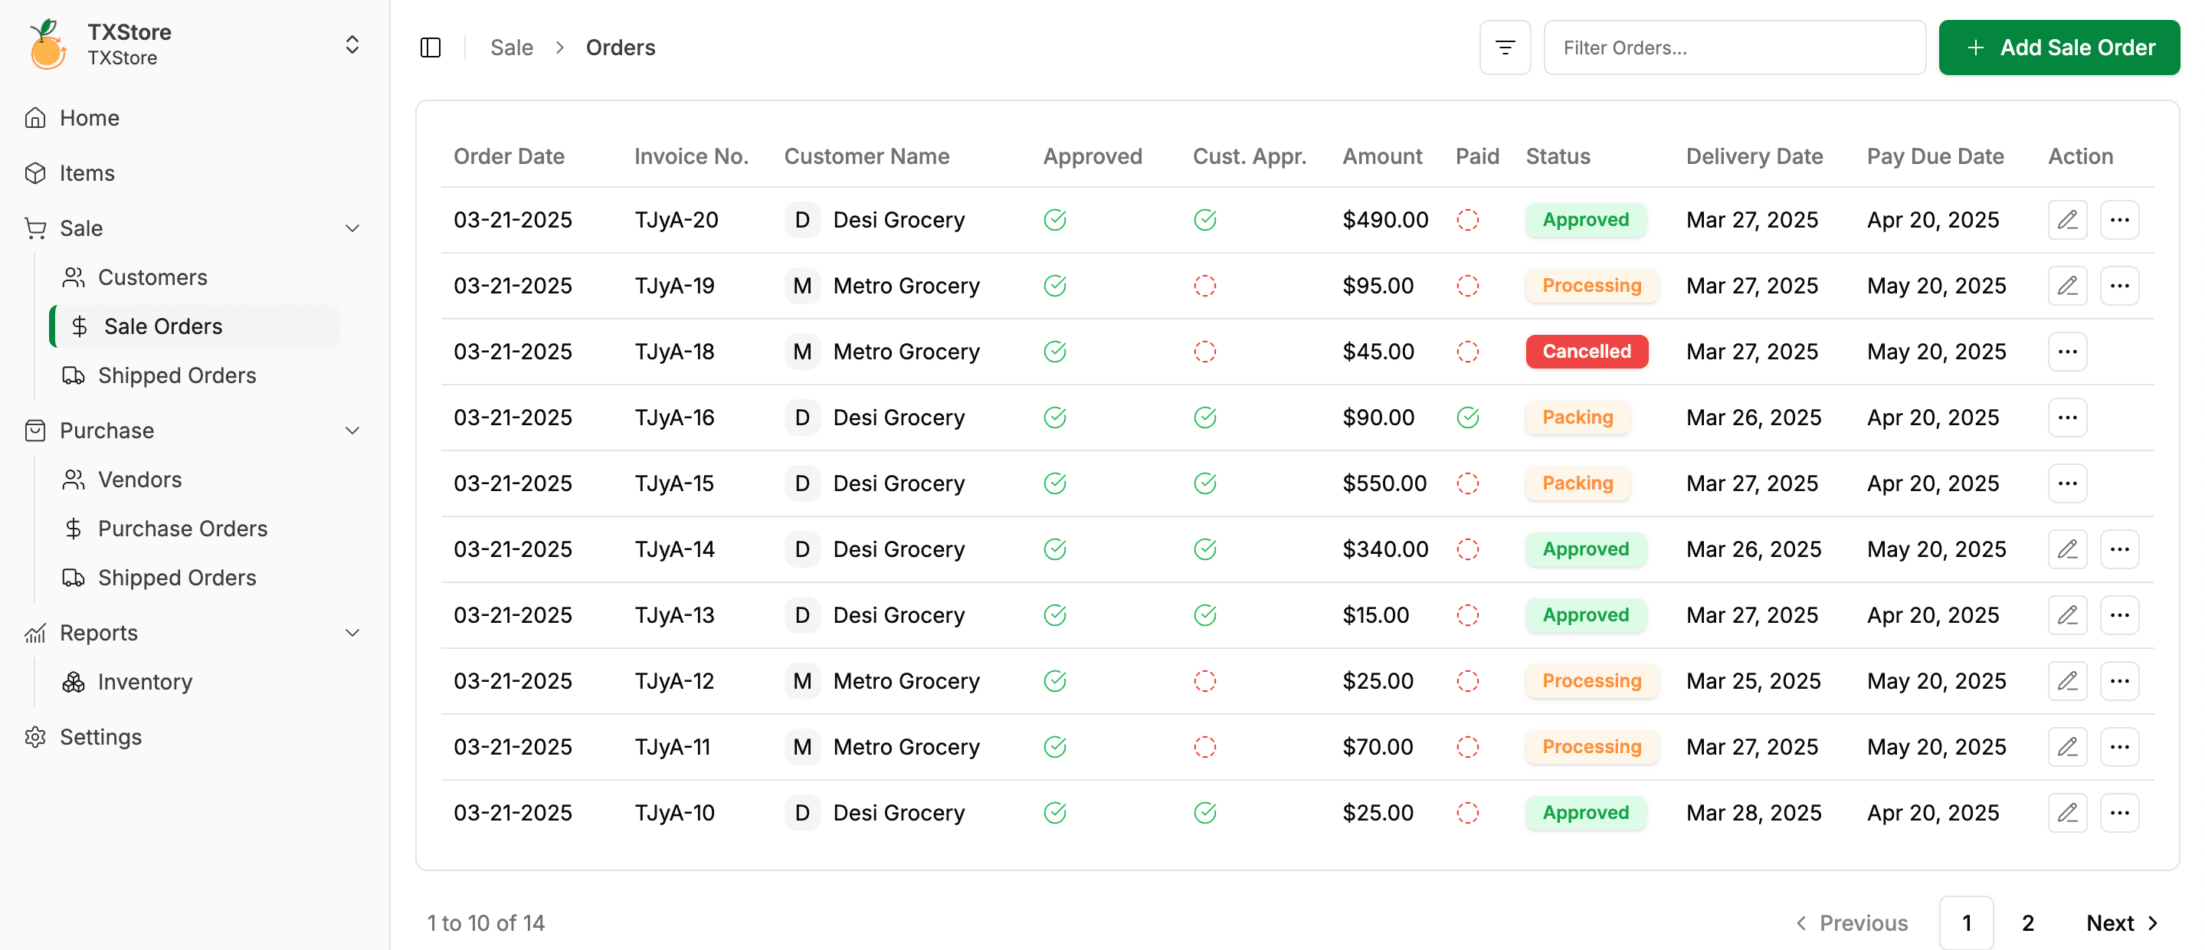Click the TXStore orange logo
This screenshot has width=2205, height=950.
[x=48, y=44]
